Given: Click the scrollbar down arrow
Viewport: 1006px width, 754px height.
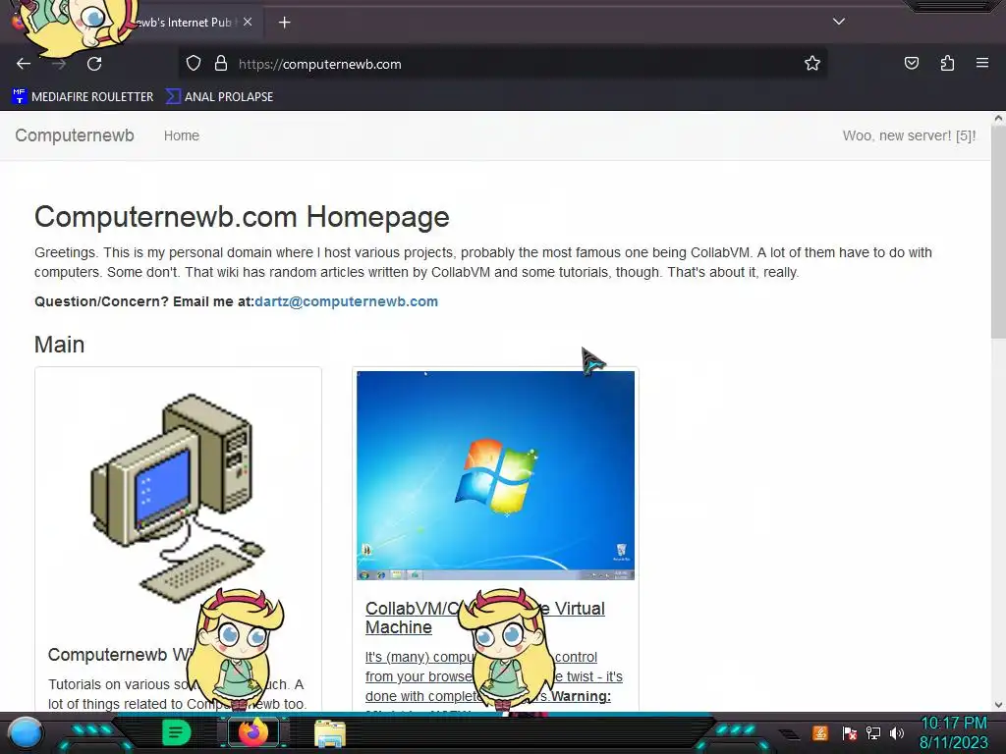Looking at the screenshot, I should 998,705.
